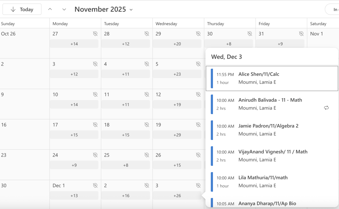Click the Today button

coord(22,10)
